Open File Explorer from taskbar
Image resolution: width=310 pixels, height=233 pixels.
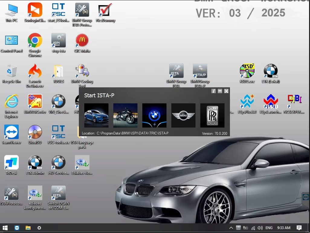pyautogui.click(x=28, y=228)
